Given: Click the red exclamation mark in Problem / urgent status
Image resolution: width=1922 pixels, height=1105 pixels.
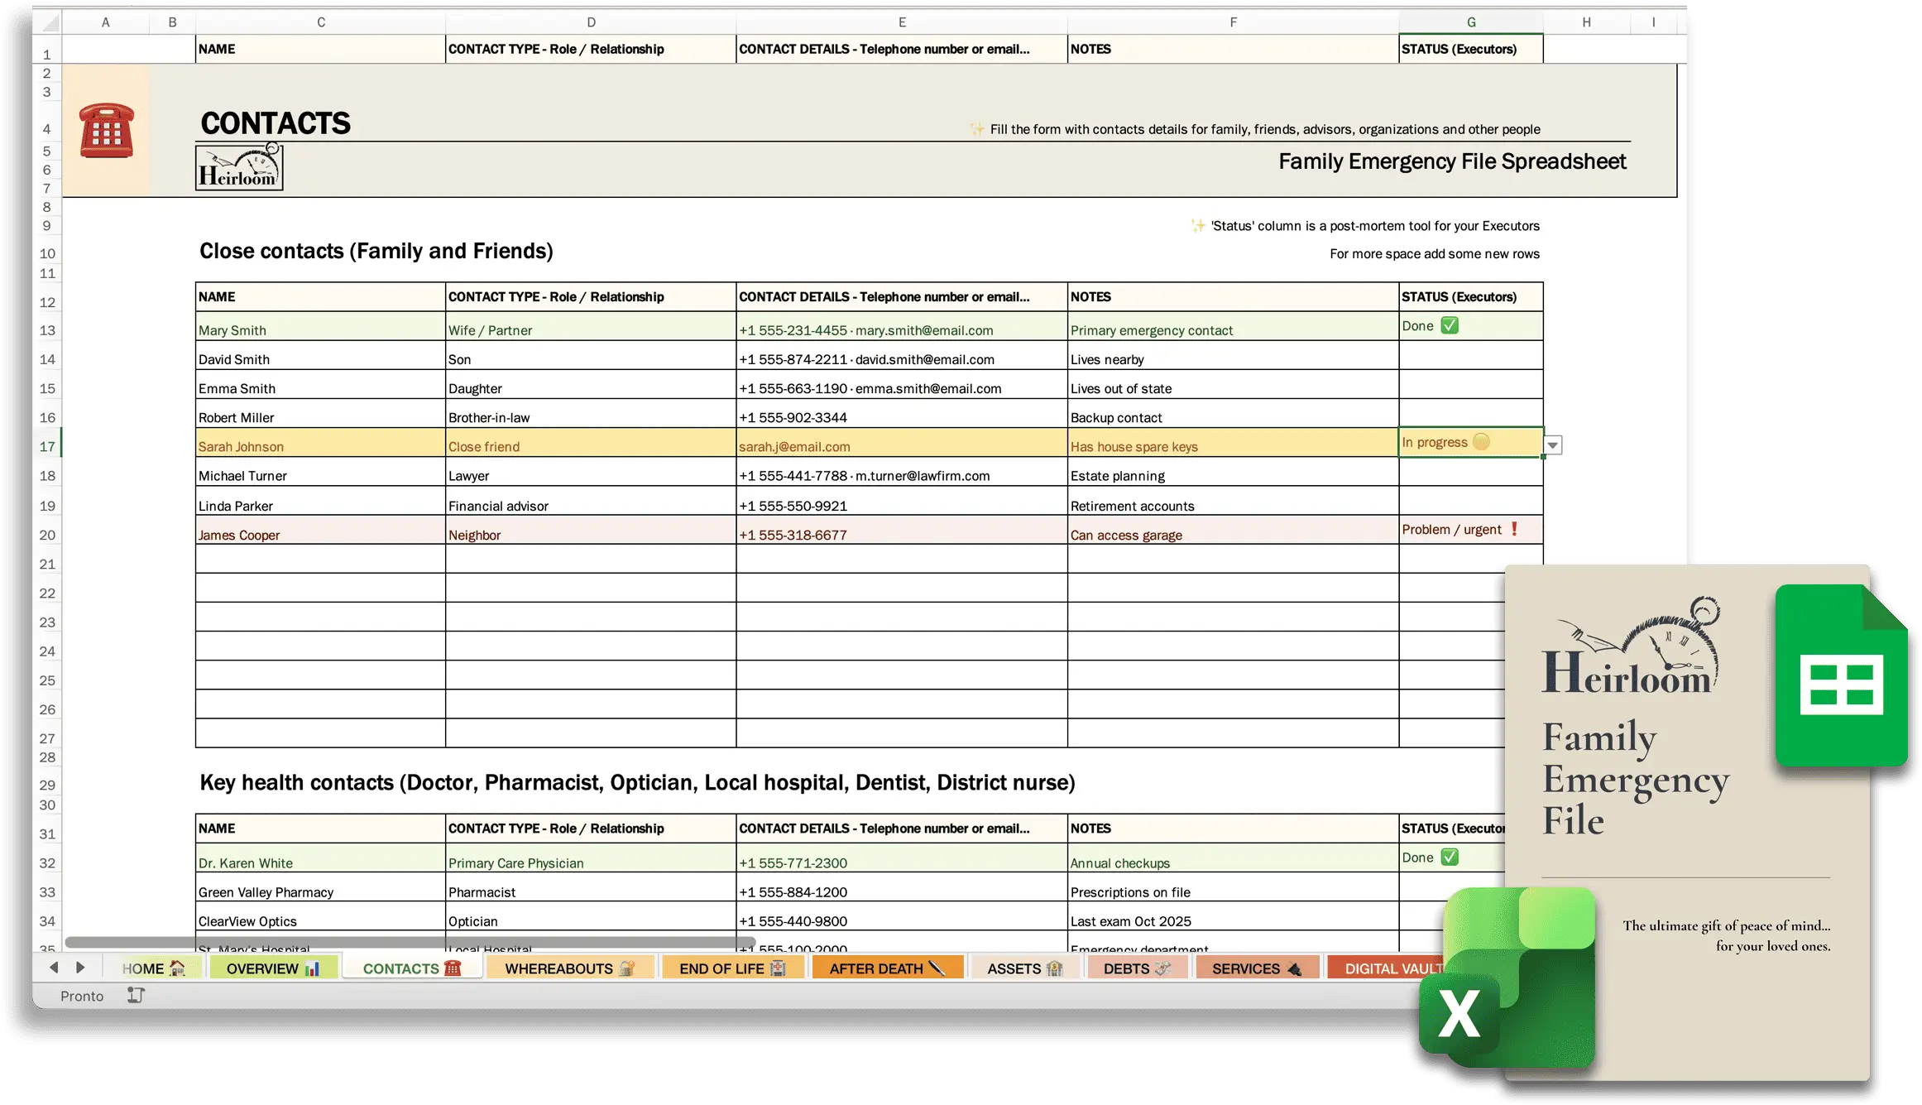Looking at the screenshot, I should 1514,529.
